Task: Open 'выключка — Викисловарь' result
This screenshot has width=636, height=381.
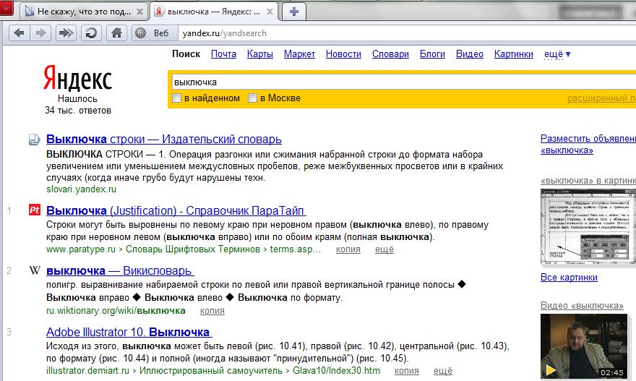Action: tap(120, 270)
